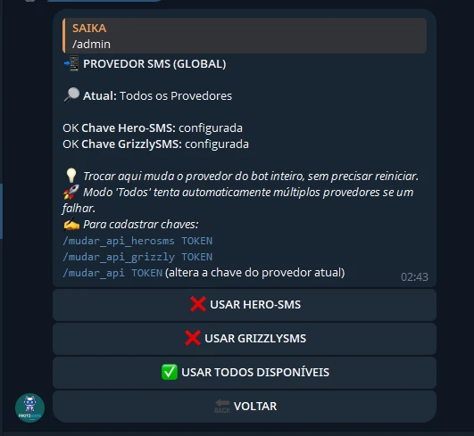Click the light bulb emoji tip icon
474x436 pixels.
click(71, 176)
